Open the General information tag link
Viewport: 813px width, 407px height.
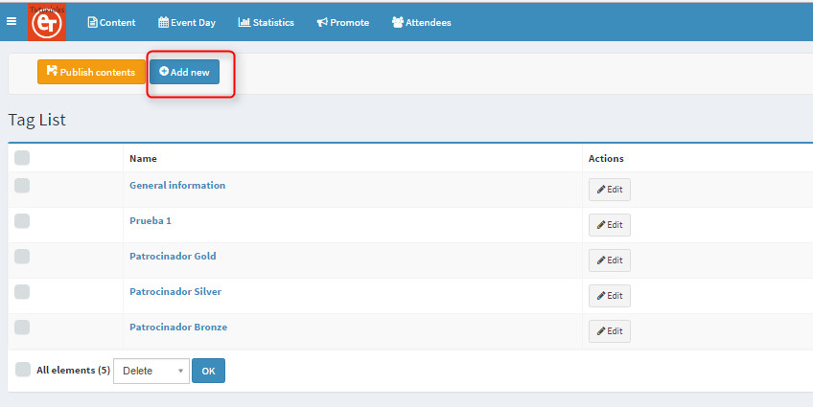[x=177, y=186]
